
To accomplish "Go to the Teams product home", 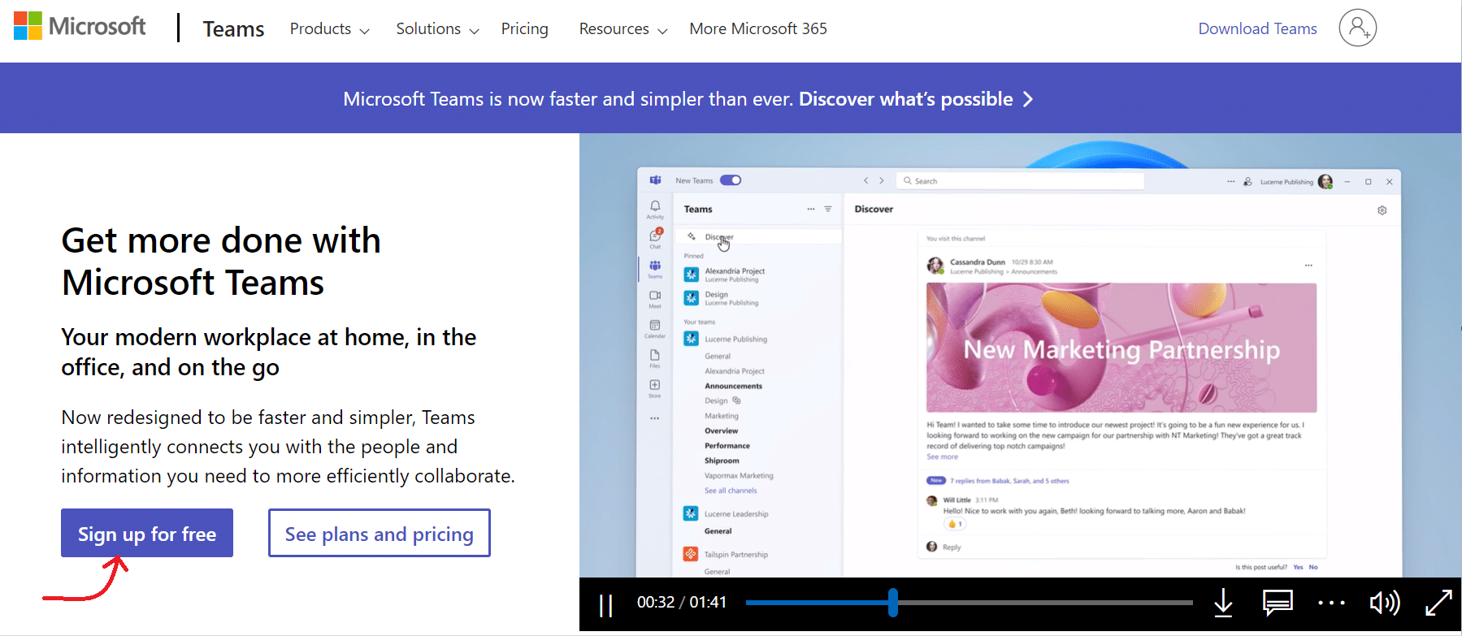I will click(233, 29).
